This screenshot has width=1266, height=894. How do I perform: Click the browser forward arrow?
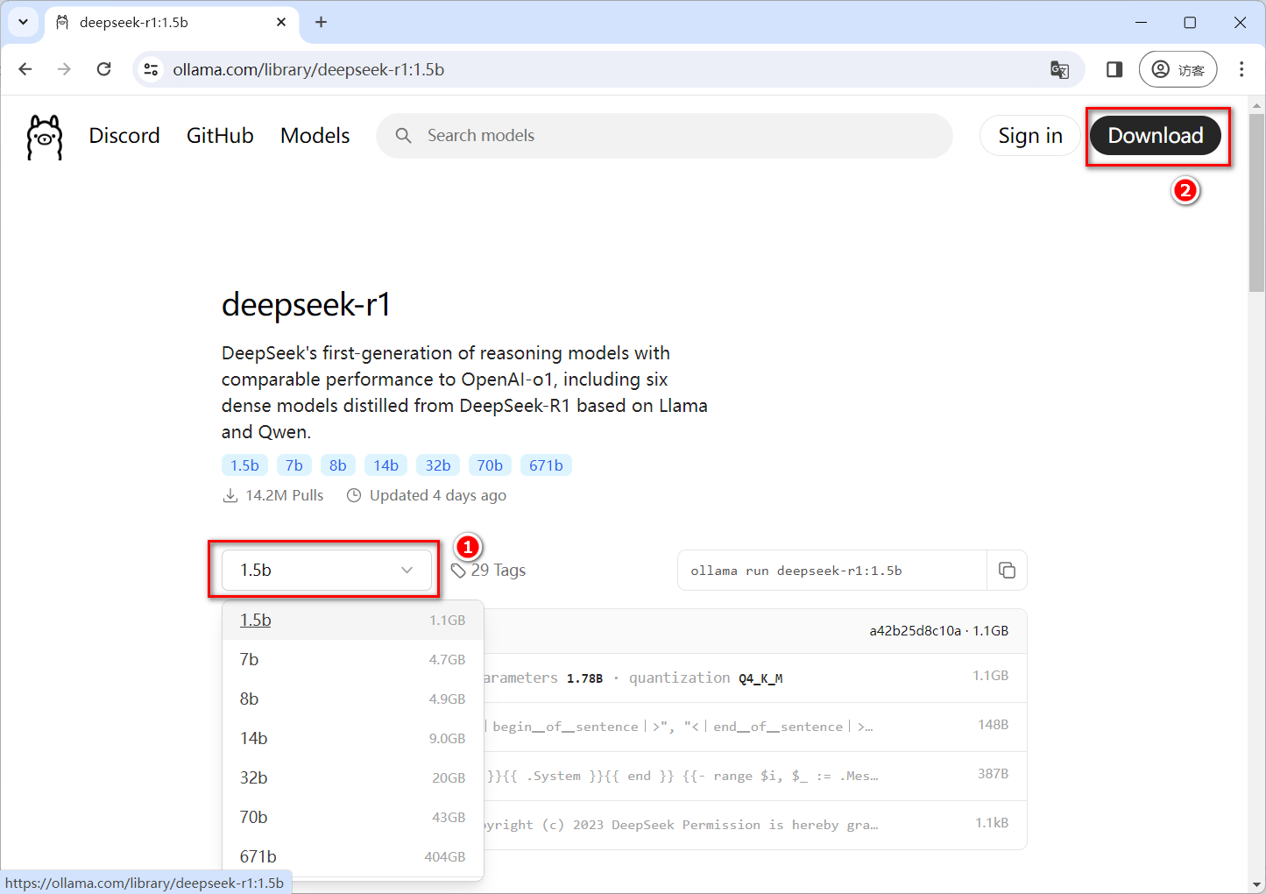click(x=64, y=69)
